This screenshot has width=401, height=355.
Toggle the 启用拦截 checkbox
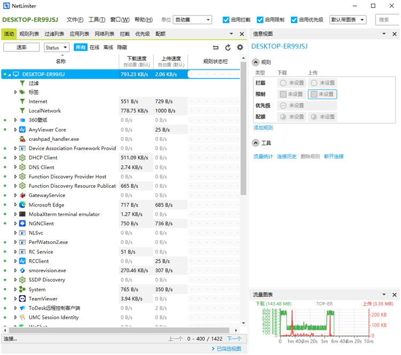tap(226, 20)
